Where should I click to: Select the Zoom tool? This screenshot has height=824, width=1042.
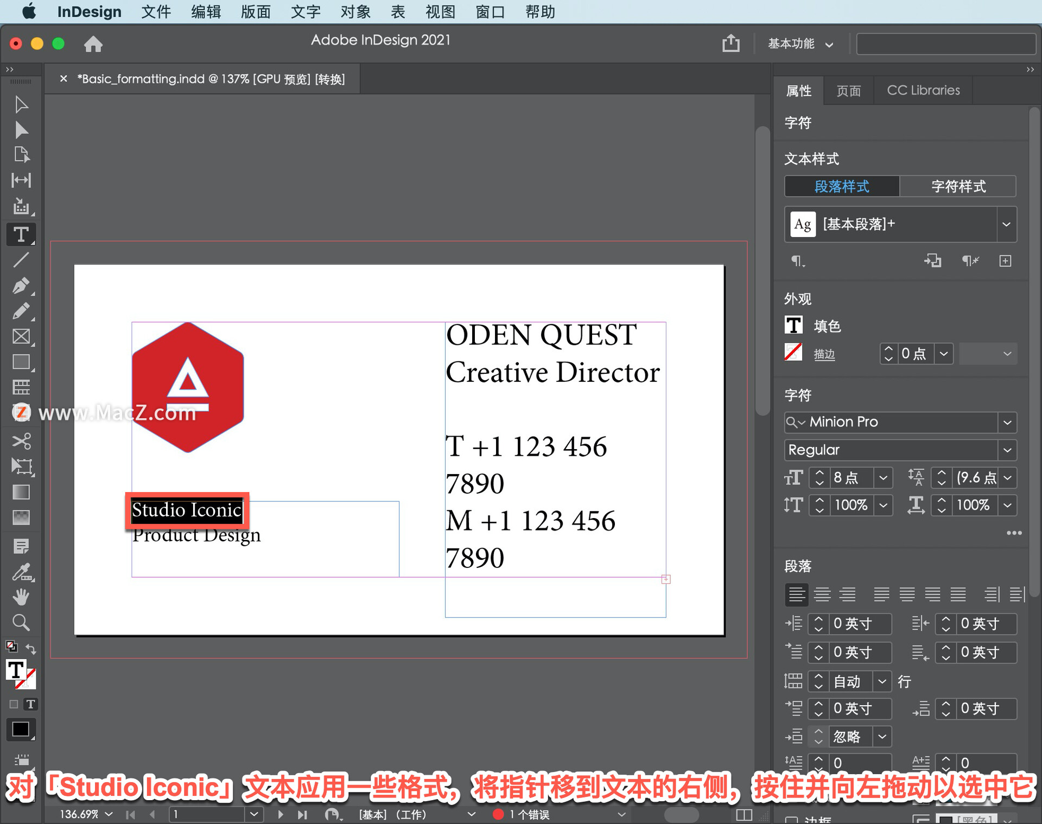coord(21,622)
